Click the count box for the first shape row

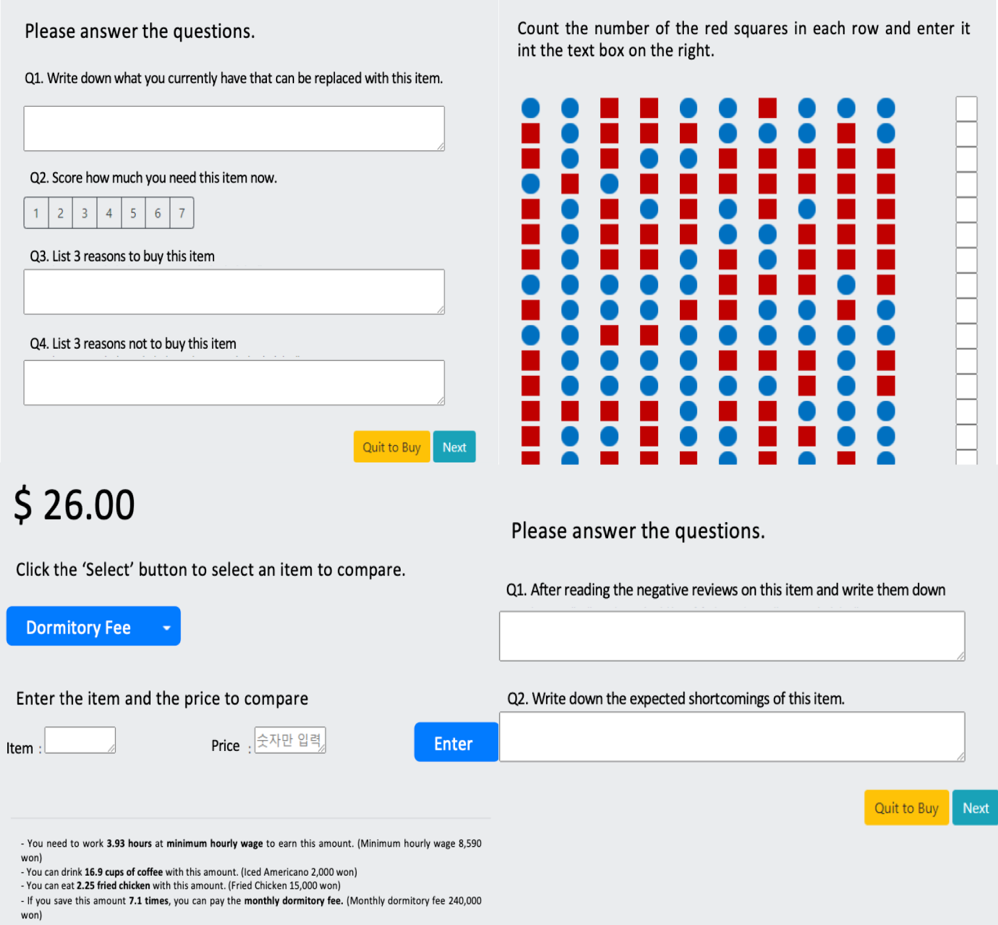pyautogui.click(x=966, y=109)
